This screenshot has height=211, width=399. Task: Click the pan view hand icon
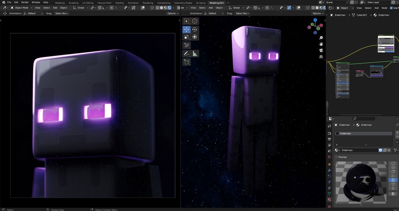[x=321, y=44]
